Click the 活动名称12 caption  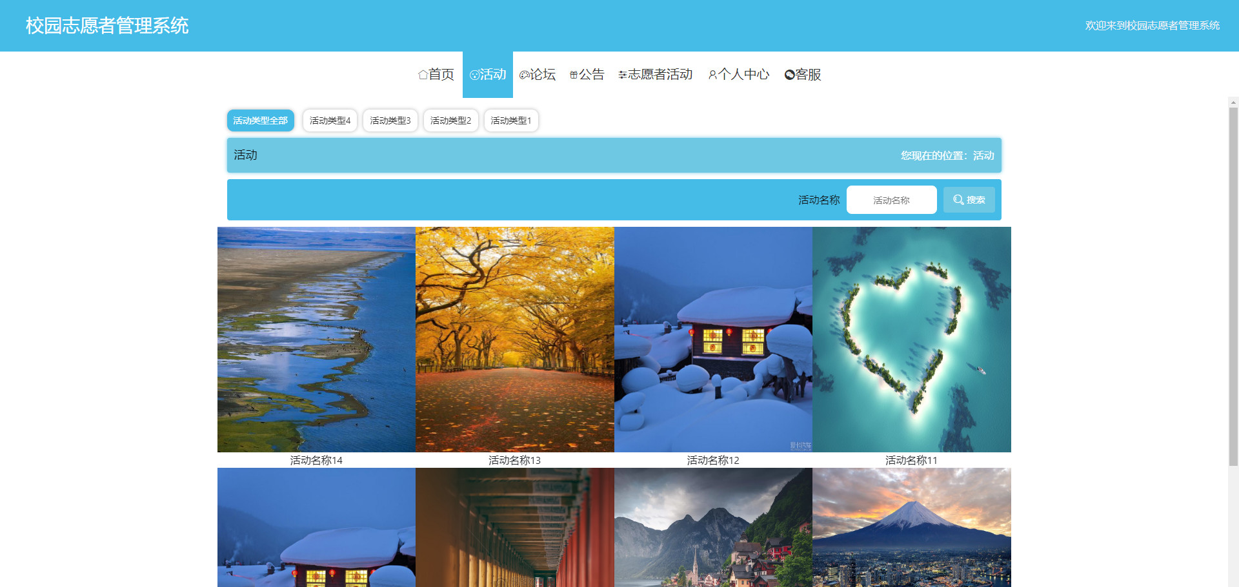713,460
